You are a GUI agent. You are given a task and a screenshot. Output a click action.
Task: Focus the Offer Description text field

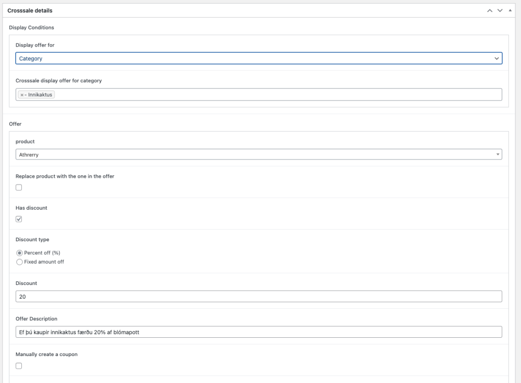click(x=258, y=332)
